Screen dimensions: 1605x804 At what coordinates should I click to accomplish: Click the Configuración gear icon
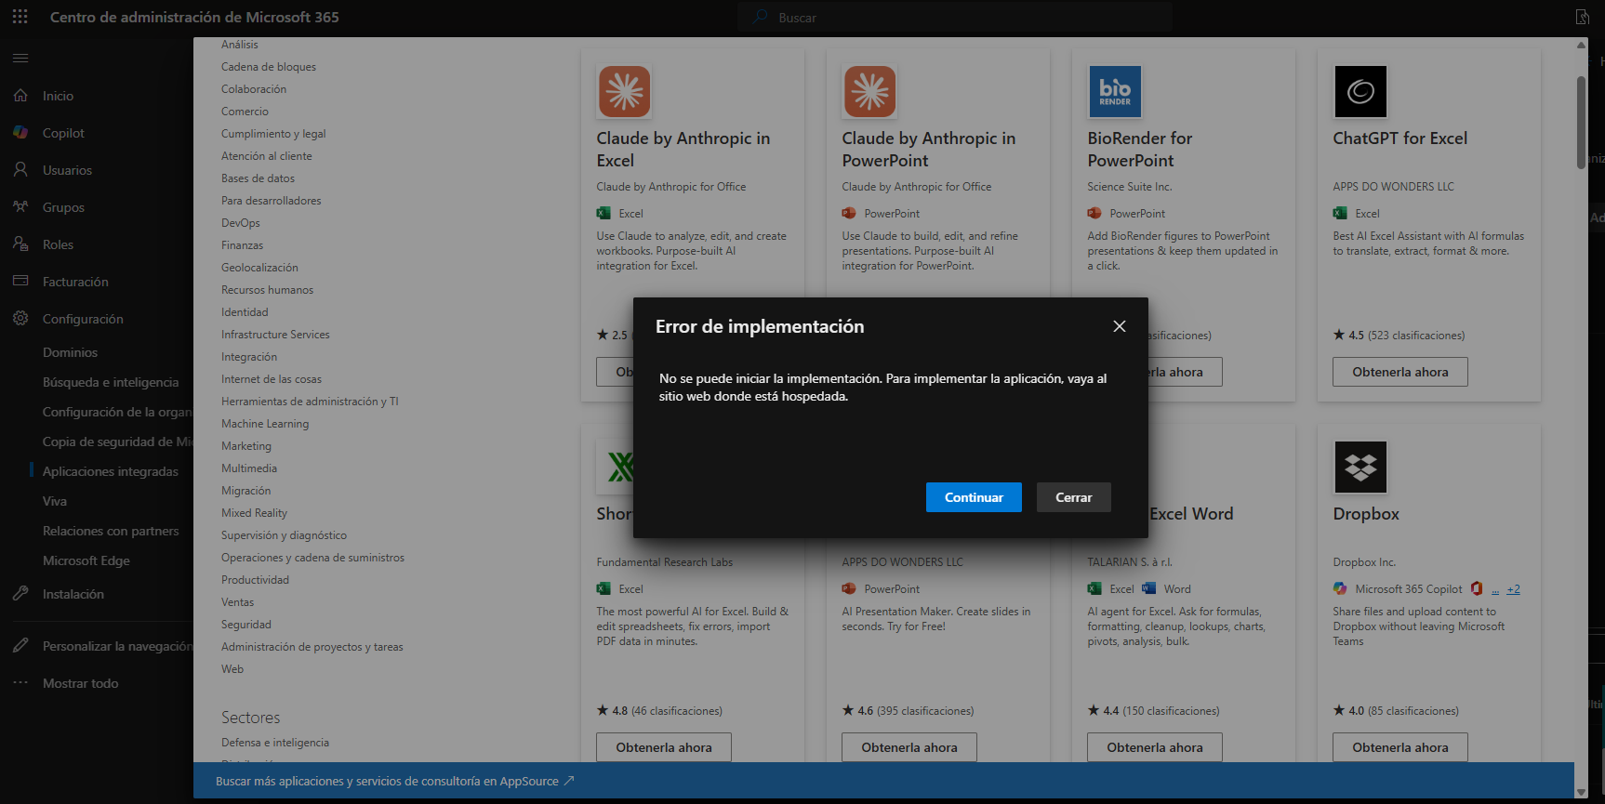click(20, 319)
